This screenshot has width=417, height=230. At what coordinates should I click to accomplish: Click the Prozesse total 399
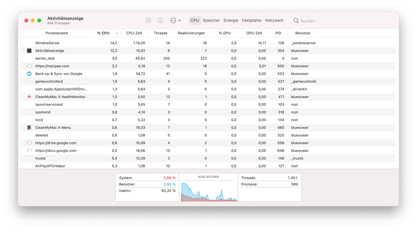tap(294, 184)
